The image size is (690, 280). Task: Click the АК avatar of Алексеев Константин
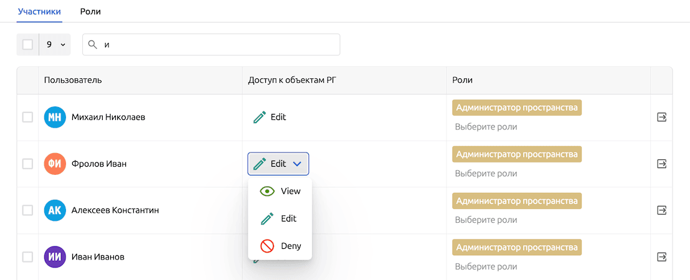tap(55, 210)
